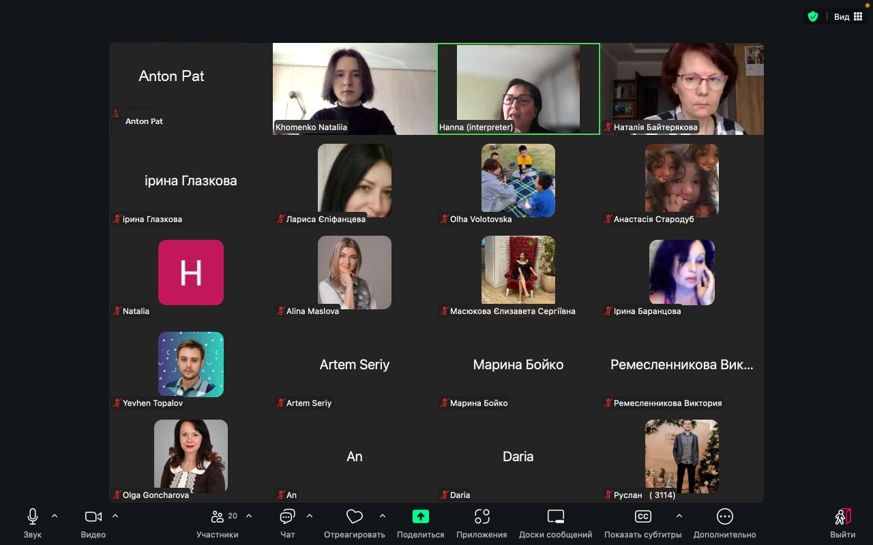This screenshot has width=873, height=545.
Task: Open the Вид layout menu
Action: (x=848, y=16)
